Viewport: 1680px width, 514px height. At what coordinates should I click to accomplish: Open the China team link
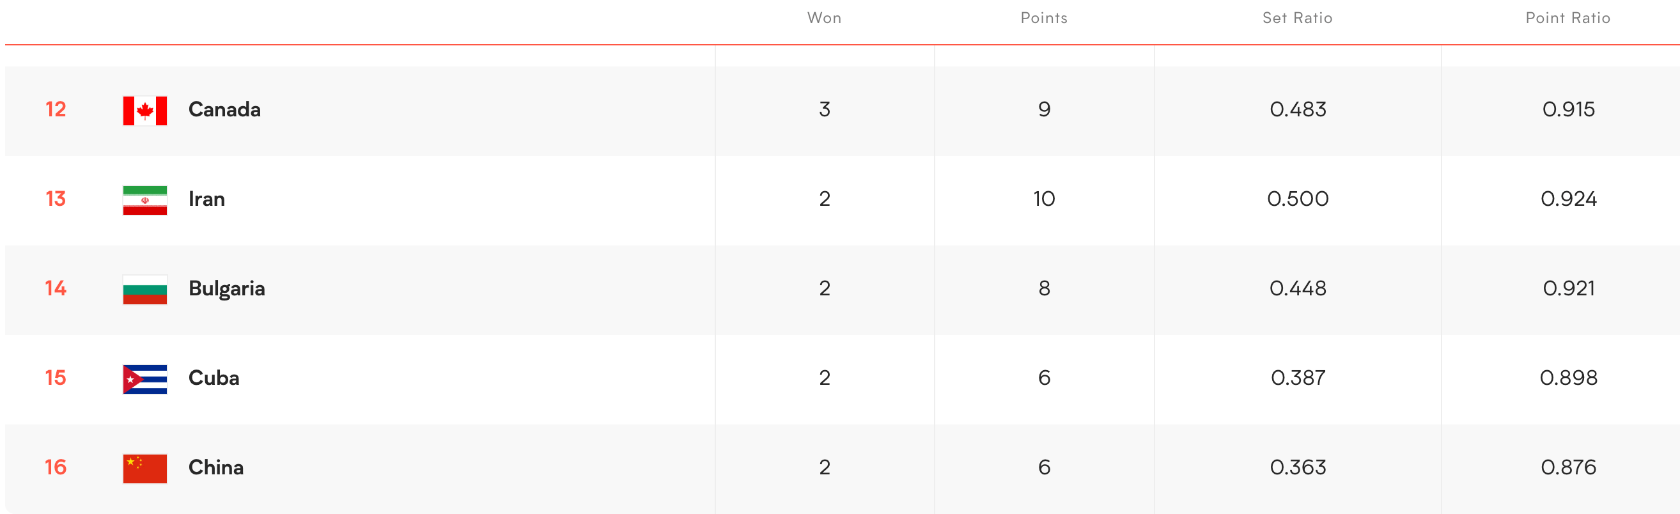216,467
